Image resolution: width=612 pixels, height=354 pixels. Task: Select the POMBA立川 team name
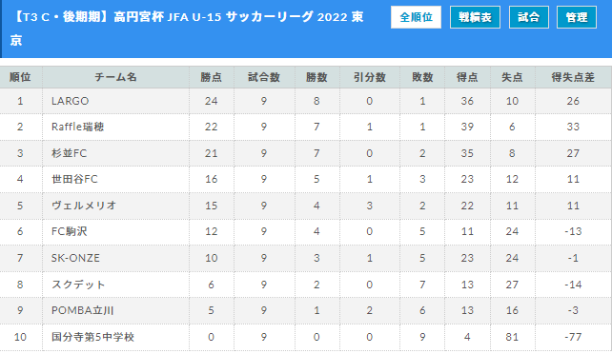(x=82, y=310)
